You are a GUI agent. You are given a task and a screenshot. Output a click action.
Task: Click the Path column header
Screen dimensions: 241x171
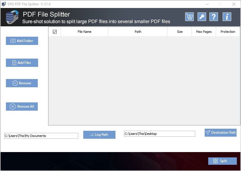[138, 32]
